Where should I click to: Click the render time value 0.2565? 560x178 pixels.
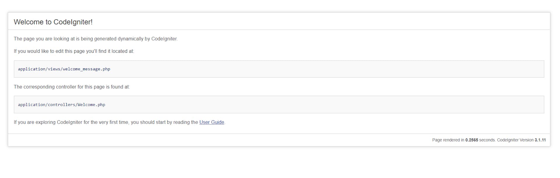click(472, 140)
